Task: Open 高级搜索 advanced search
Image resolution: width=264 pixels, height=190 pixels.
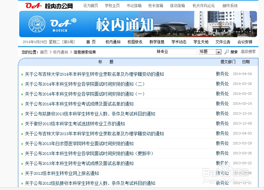Action: (x=248, y=52)
